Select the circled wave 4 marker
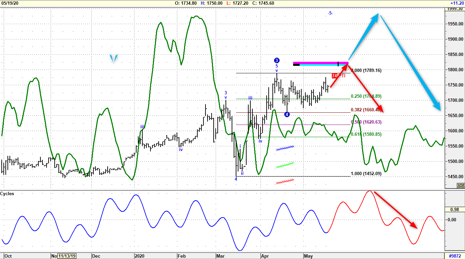 (x=286, y=114)
